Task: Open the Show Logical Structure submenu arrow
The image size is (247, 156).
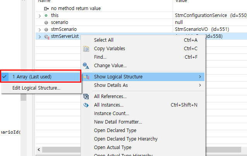Action: (200, 77)
